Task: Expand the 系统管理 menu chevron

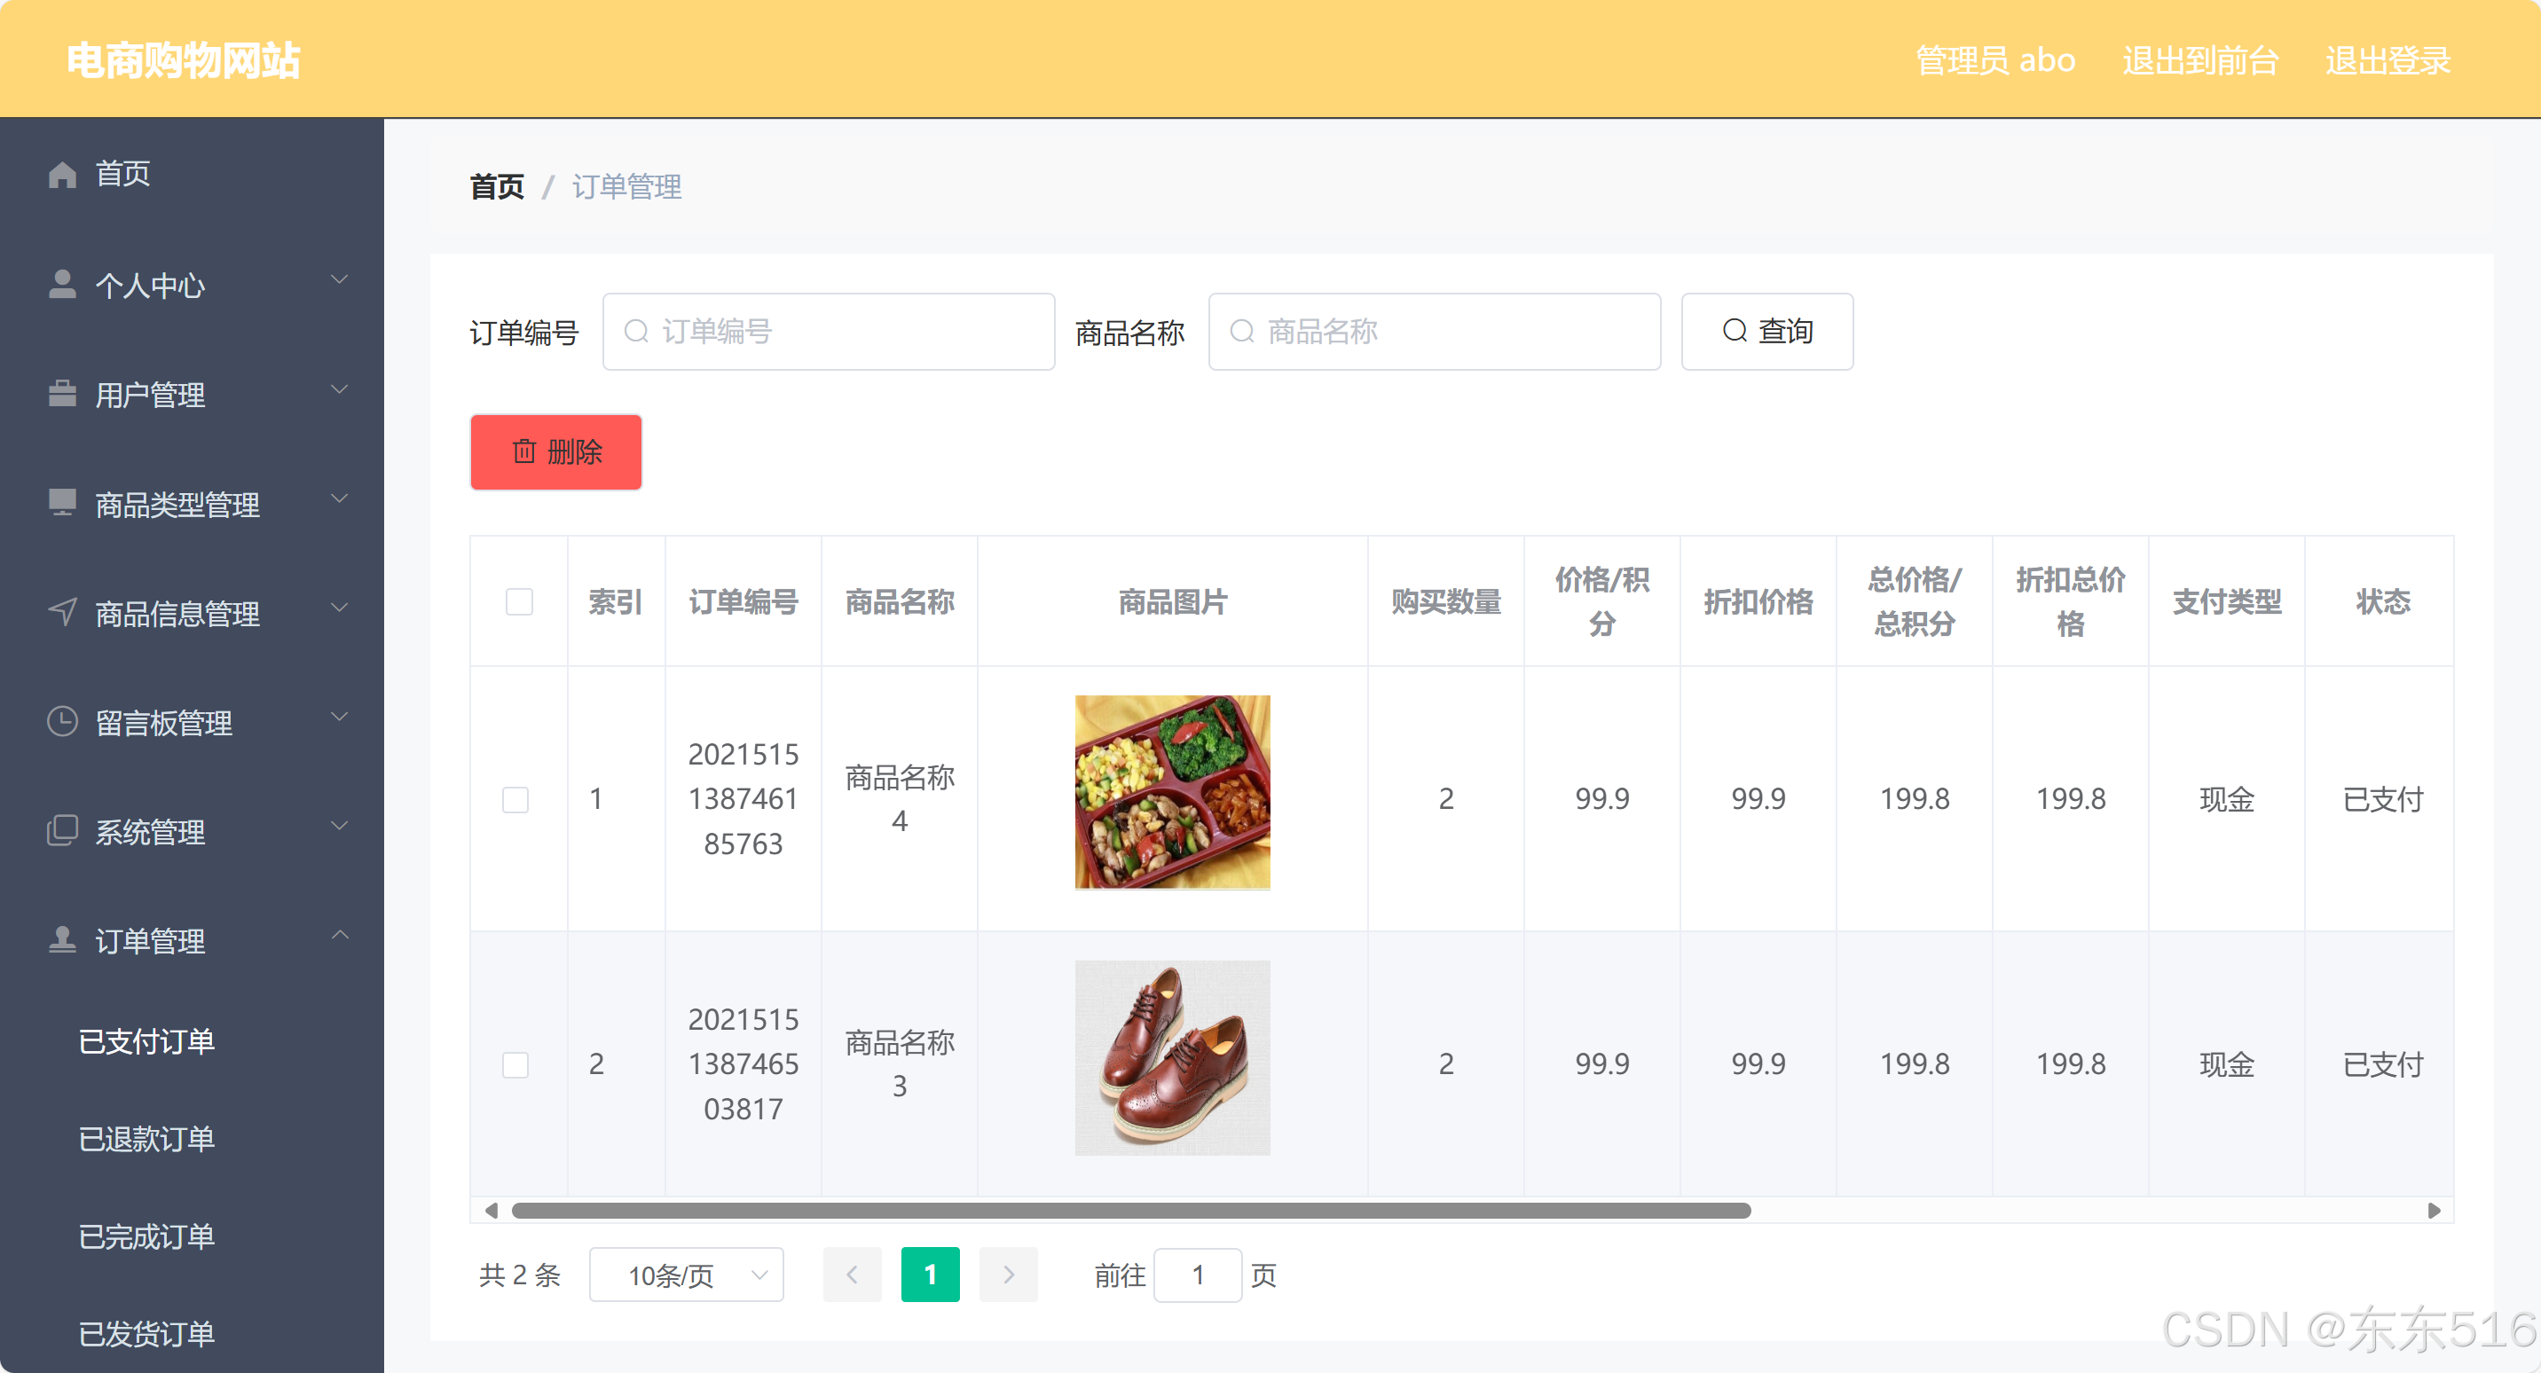Action: coord(339,826)
